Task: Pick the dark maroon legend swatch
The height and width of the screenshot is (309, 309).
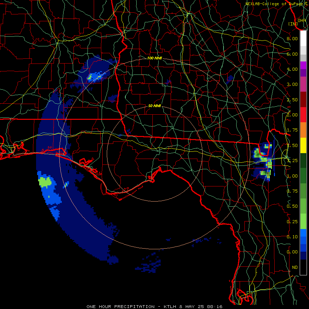Action: 303,99
